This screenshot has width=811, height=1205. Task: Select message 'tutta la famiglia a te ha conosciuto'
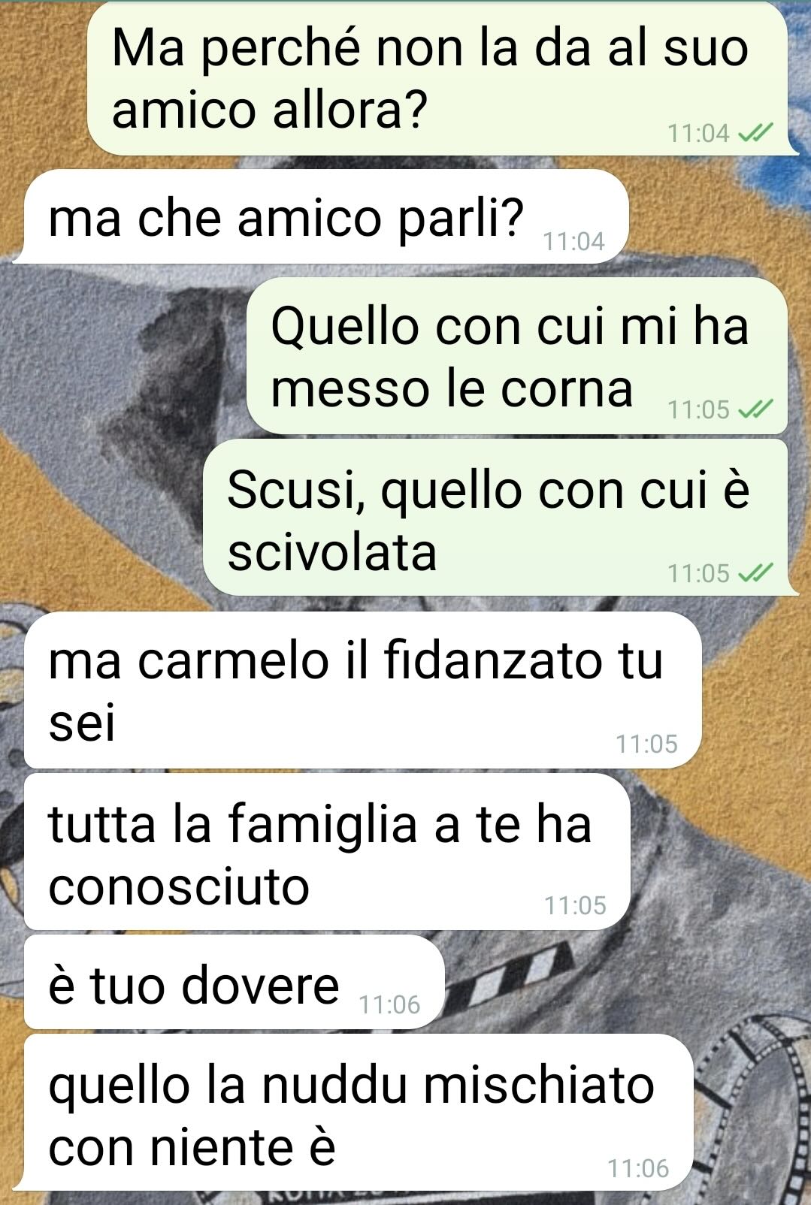[x=327, y=852]
